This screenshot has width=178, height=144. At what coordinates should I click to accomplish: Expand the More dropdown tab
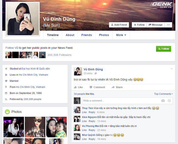pyautogui.click(x=121, y=35)
